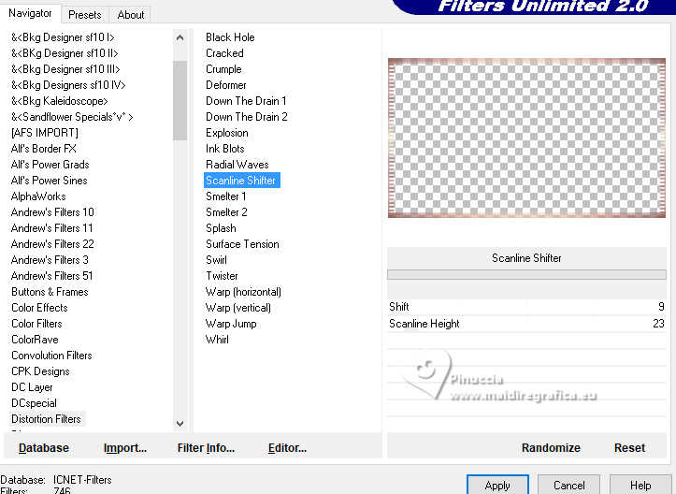
Task: Select Distortion Filters category
Action: [x=46, y=419]
